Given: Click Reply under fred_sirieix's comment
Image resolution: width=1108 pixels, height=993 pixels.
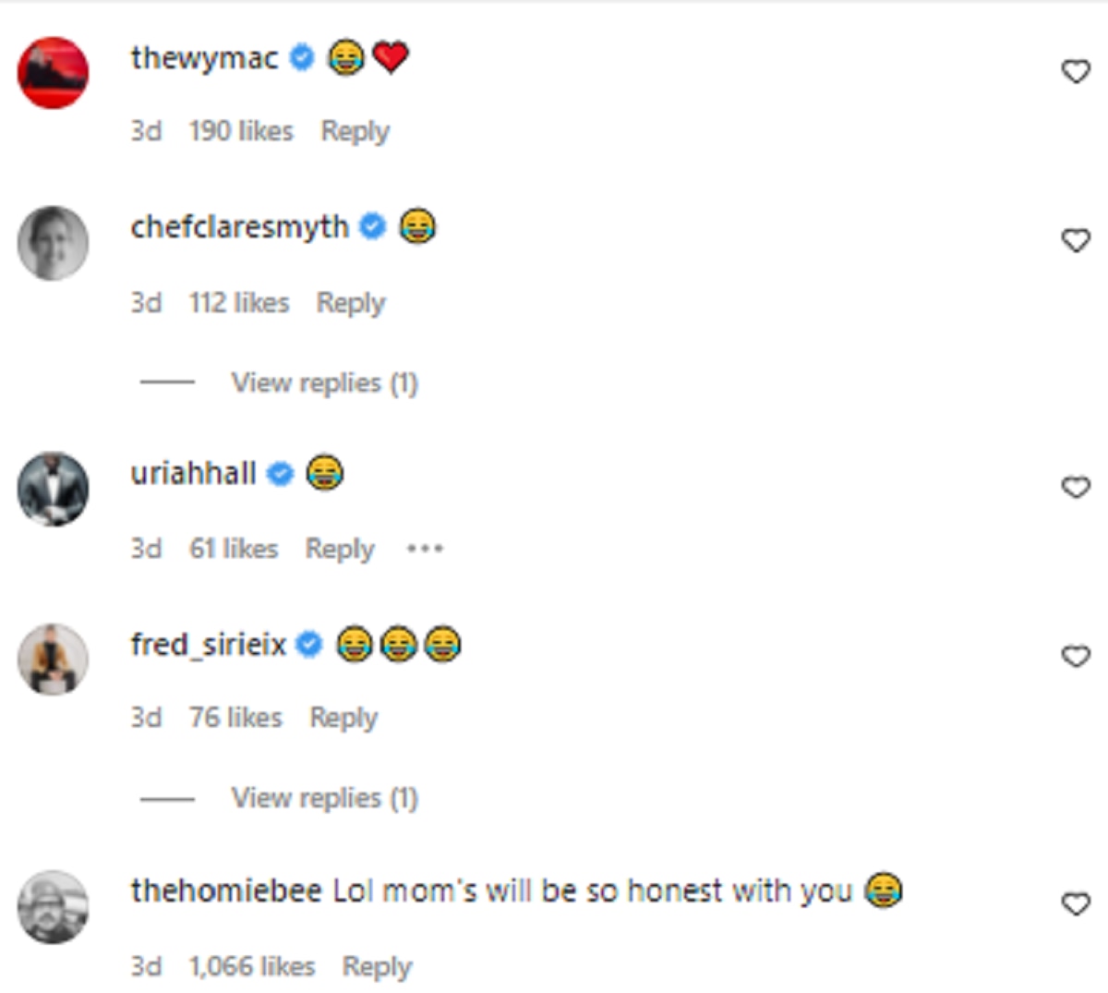Looking at the screenshot, I should 343,718.
